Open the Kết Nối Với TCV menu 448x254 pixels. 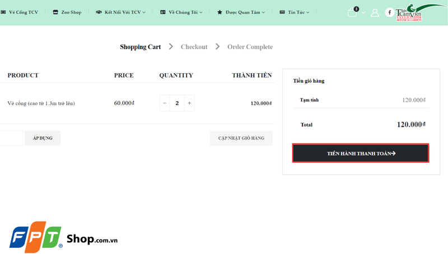[x=123, y=12]
